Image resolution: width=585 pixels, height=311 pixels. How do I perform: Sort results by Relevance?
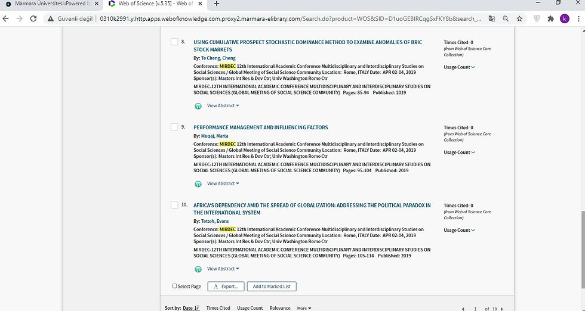(x=280, y=308)
